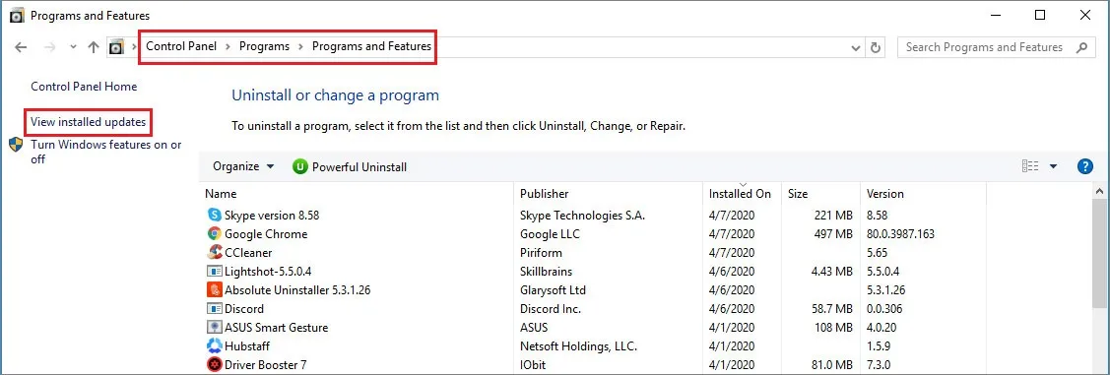
Task: Click the Powerful Uninstall button
Action: (x=350, y=167)
